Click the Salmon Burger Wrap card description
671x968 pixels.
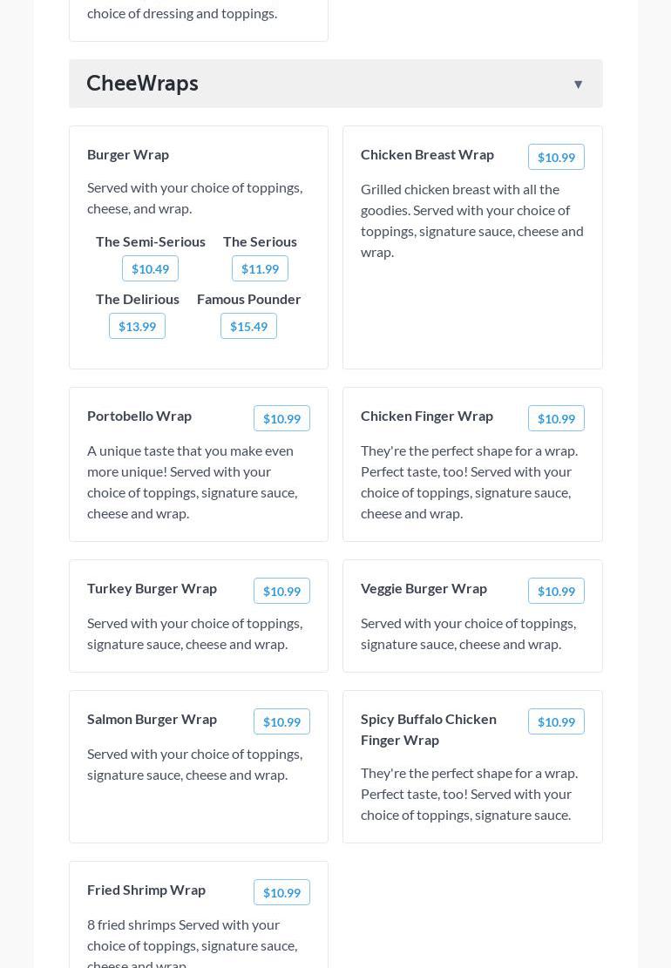click(x=194, y=764)
